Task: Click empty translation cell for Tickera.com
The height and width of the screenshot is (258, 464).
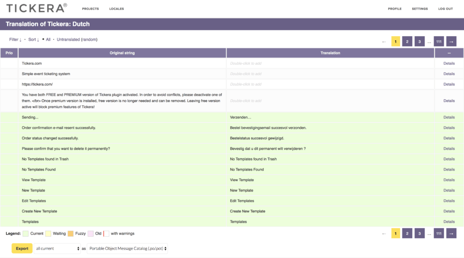Action: [330, 63]
